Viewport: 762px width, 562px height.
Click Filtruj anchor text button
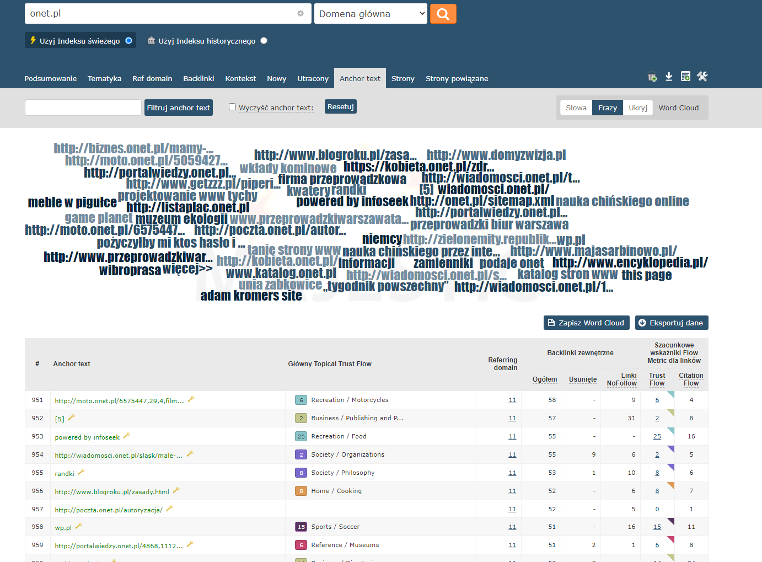click(x=179, y=108)
